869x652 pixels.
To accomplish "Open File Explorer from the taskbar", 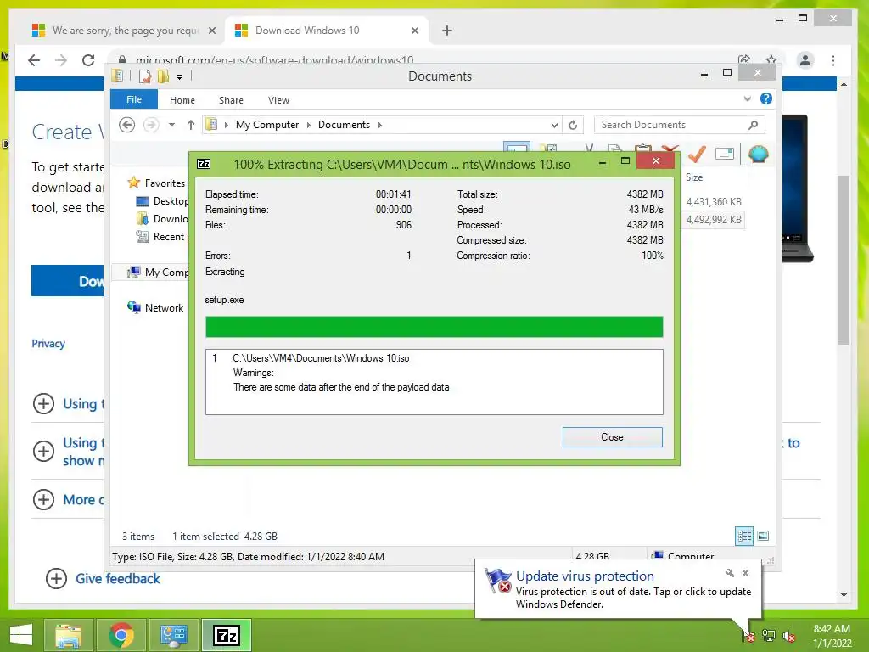I will [x=69, y=635].
